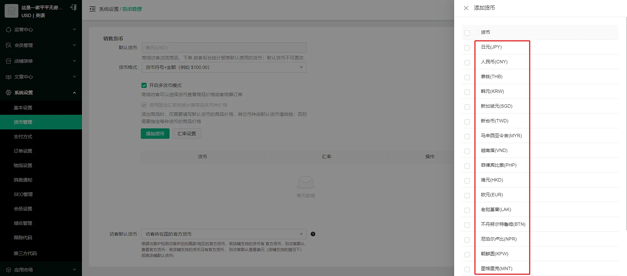
Task: Open the 访客默认货币 dropdown
Action: point(224,234)
